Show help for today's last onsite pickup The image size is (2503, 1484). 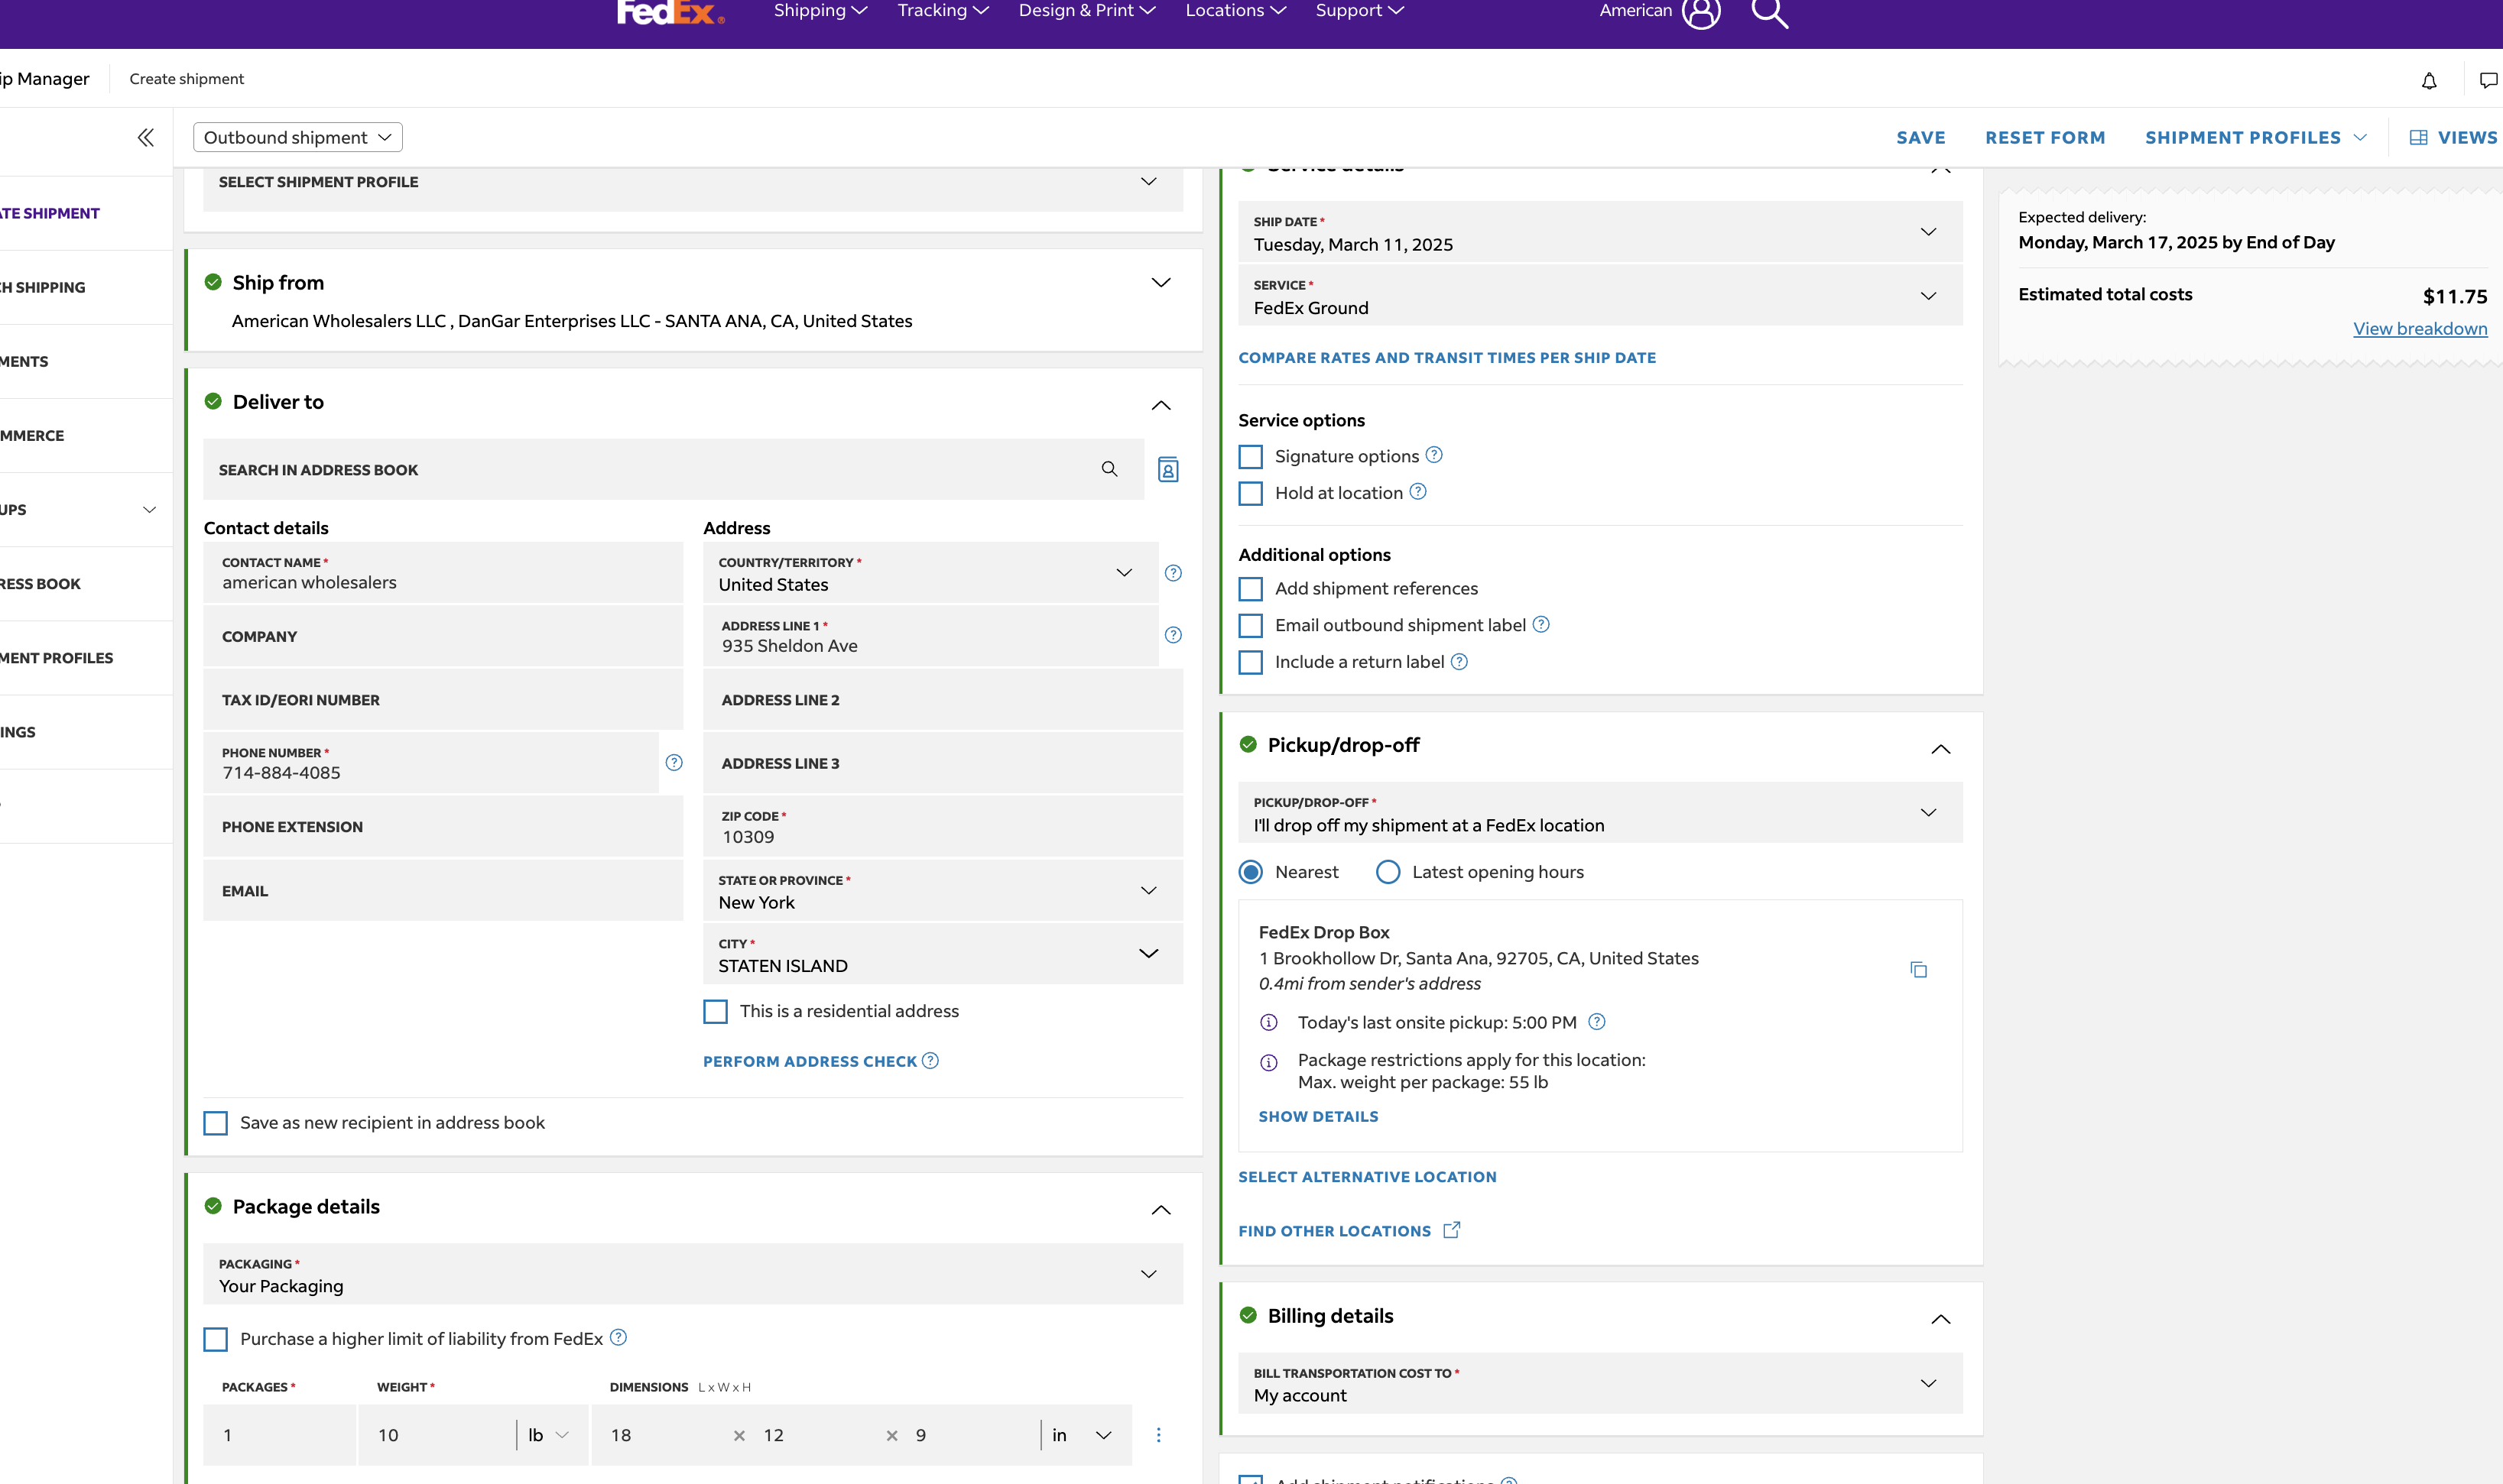point(1596,1022)
